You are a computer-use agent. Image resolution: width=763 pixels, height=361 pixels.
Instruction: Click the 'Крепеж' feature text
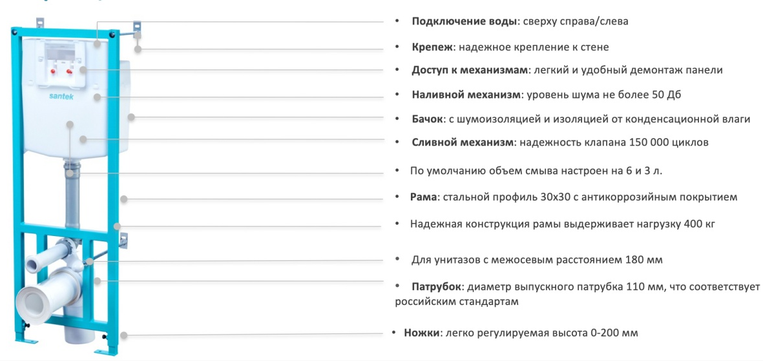(x=510, y=48)
